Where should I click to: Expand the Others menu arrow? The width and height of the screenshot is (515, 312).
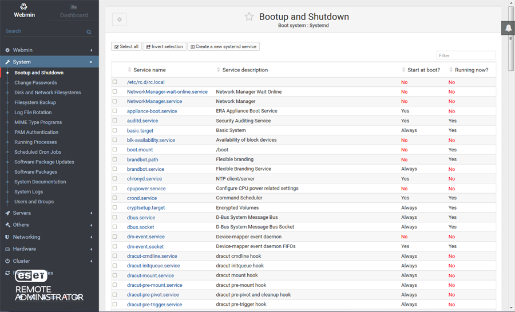[92, 225]
